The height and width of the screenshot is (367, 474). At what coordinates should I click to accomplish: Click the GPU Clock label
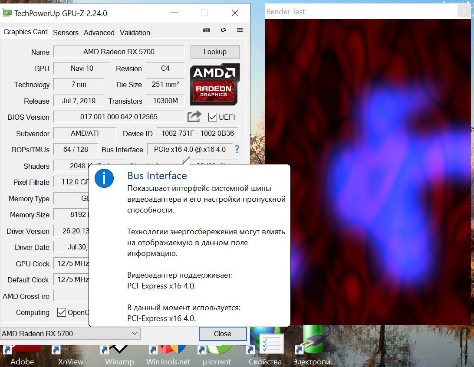click(x=33, y=264)
